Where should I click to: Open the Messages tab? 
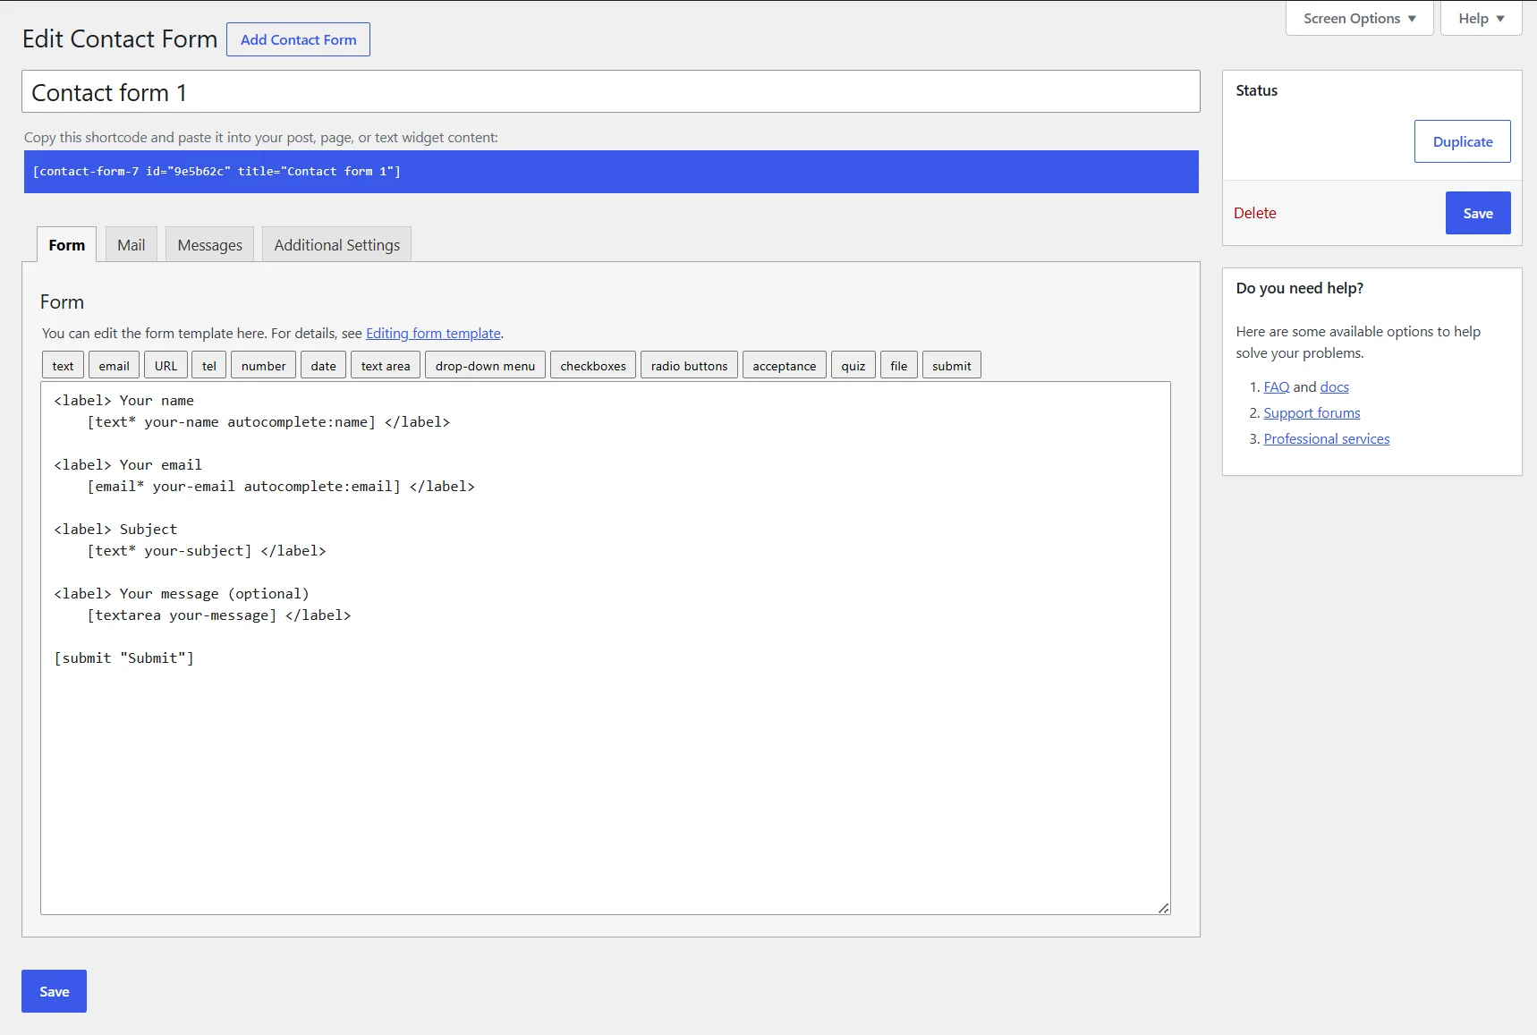[x=210, y=245]
